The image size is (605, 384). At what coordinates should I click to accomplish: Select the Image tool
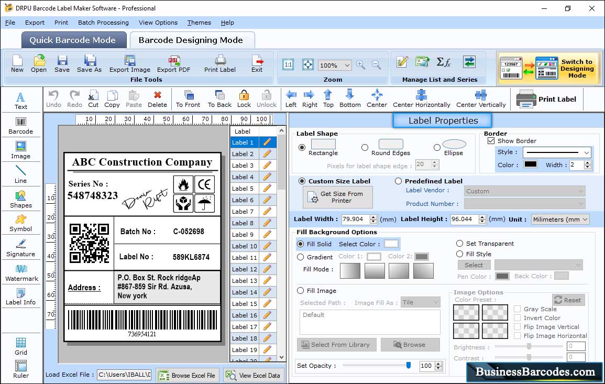click(21, 150)
